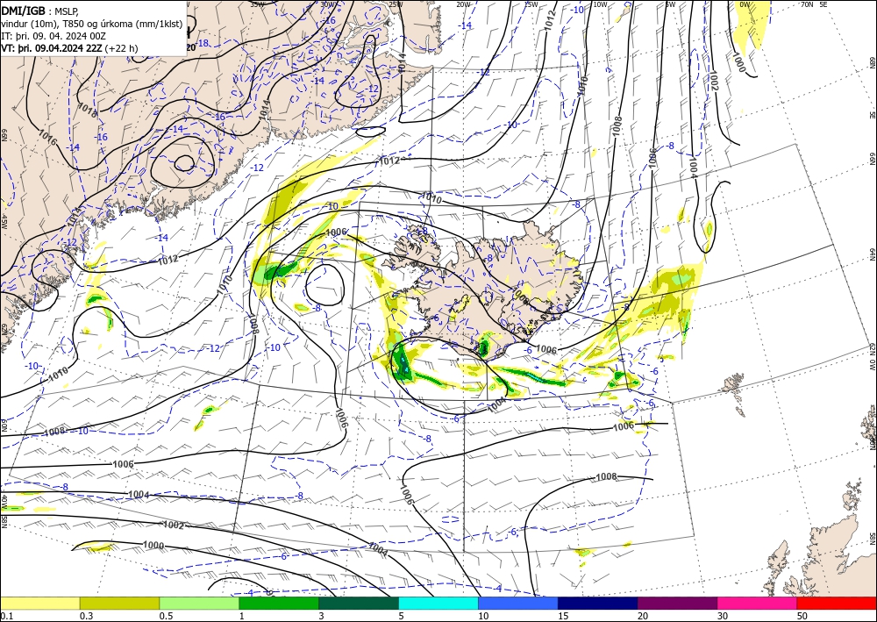Click the legend scale value '0.5'

[166, 616]
